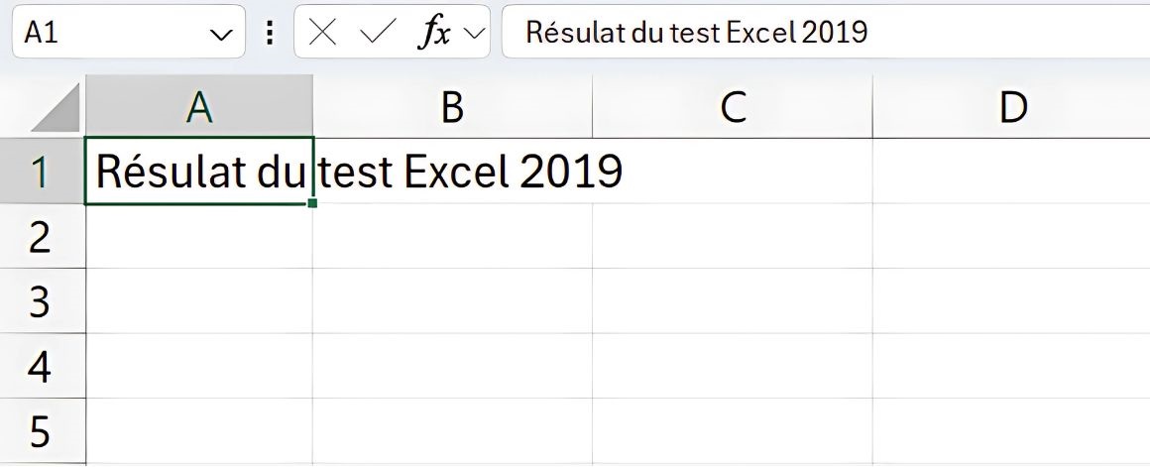Viewport: 1150px width, 467px height.
Task: Click cell A1 containing Résulat du test
Action: 198,172
